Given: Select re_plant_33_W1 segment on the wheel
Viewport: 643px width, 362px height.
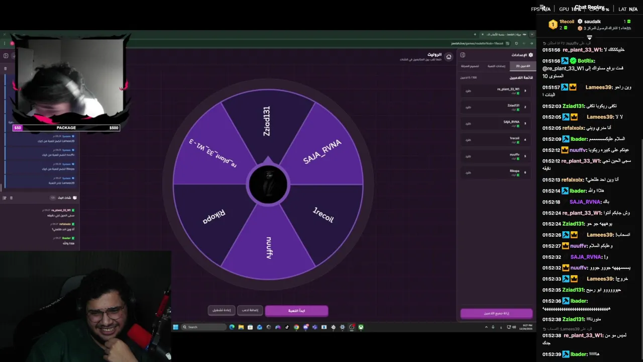Looking at the screenshot, I should pos(212,152).
